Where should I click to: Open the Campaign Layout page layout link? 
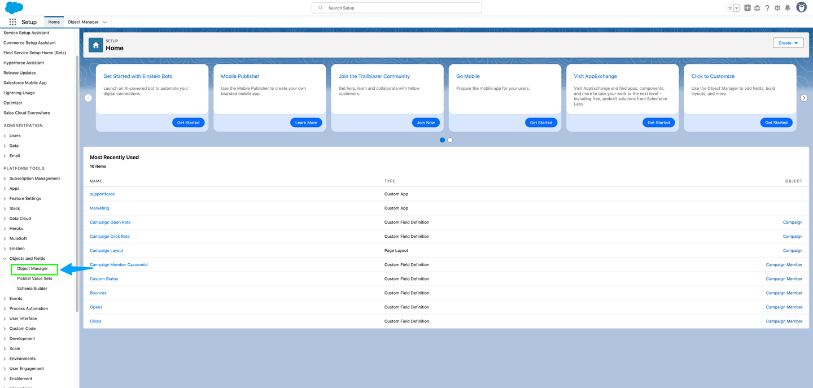pos(106,251)
